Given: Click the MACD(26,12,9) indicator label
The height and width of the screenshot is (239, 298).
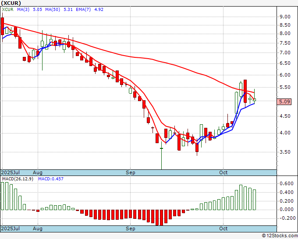Looking at the screenshot, I should click(18, 179).
